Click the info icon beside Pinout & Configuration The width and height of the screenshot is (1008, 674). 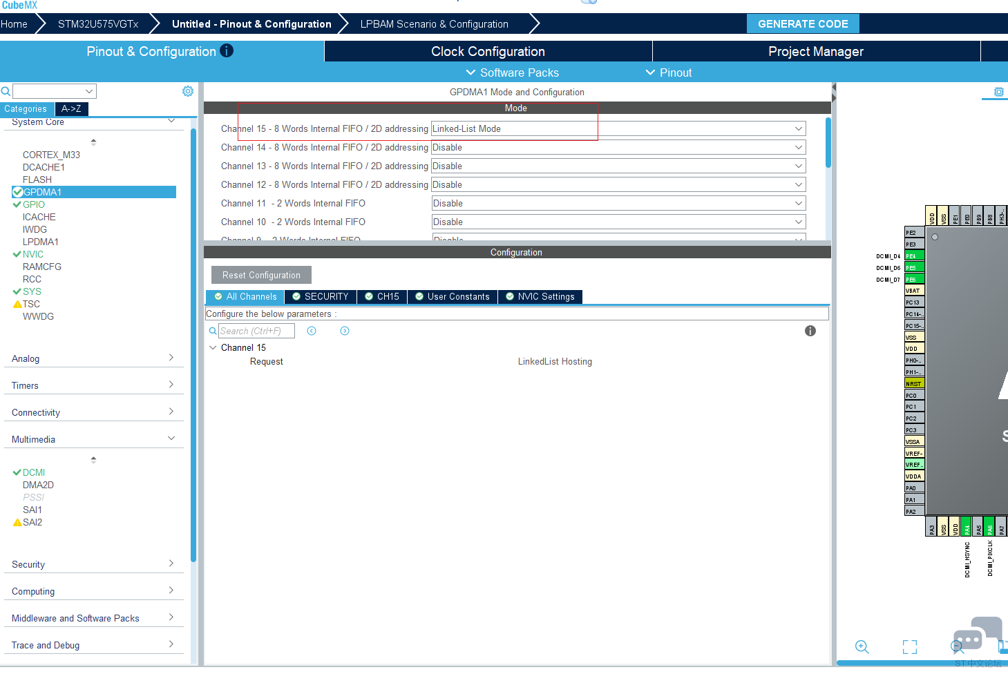[227, 50]
